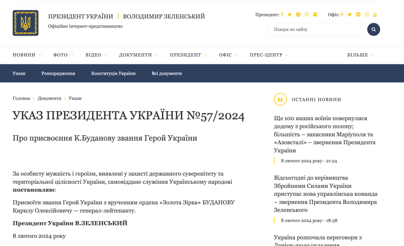Open the President's Telegram channel icon

pyautogui.click(x=298, y=15)
